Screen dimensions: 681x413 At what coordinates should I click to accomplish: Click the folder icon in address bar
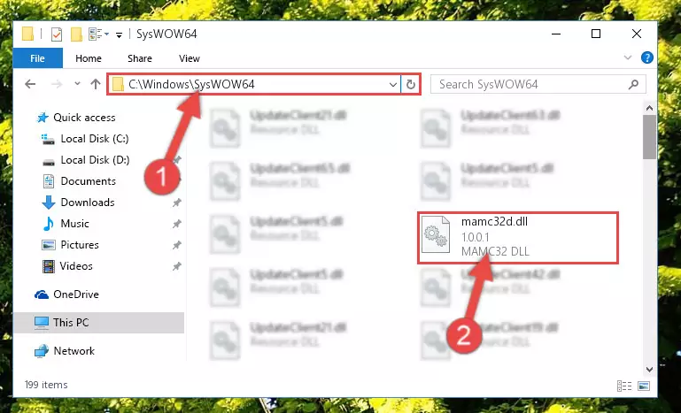(x=118, y=84)
